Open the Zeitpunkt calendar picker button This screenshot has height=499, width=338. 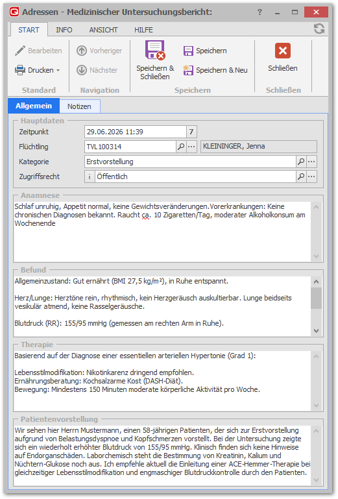[x=191, y=132]
